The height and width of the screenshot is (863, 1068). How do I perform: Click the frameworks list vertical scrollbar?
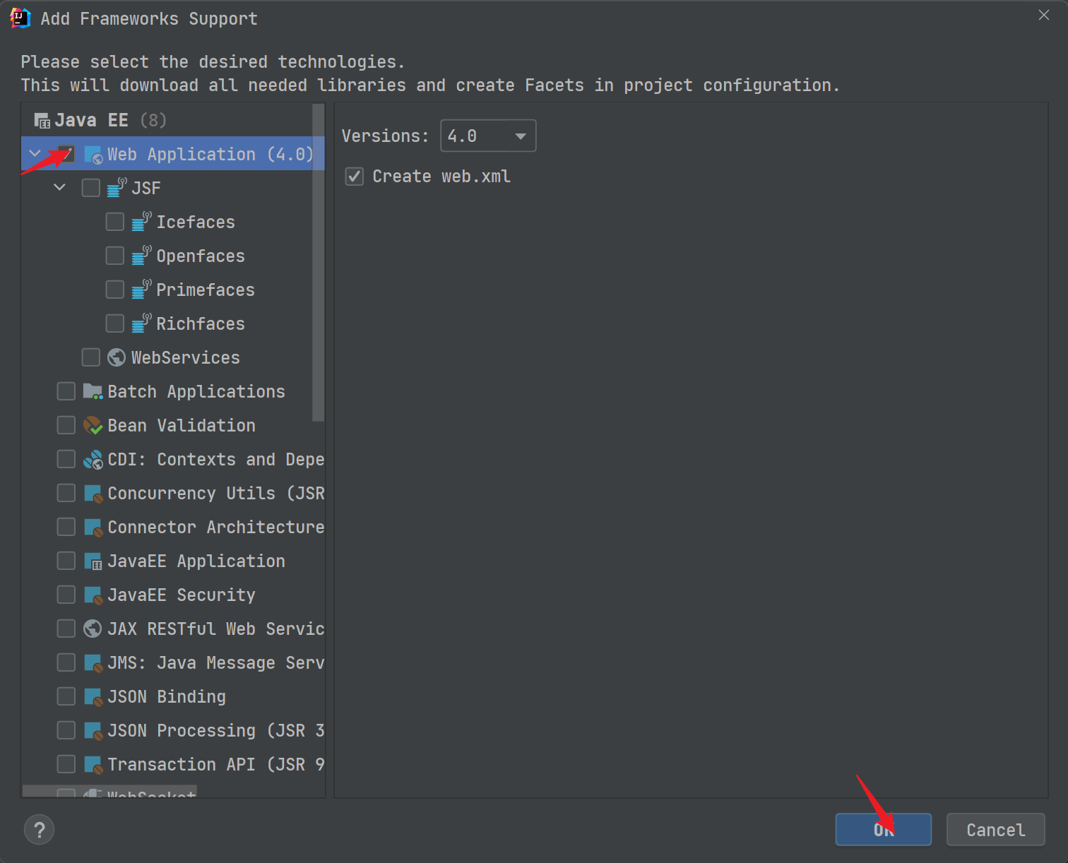click(319, 262)
